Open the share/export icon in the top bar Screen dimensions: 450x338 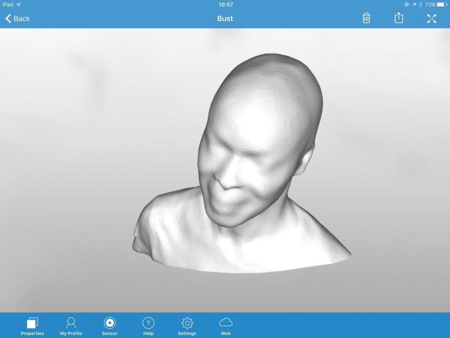tap(398, 18)
